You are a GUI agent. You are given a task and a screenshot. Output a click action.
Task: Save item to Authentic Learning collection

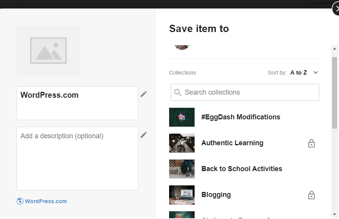(232, 143)
